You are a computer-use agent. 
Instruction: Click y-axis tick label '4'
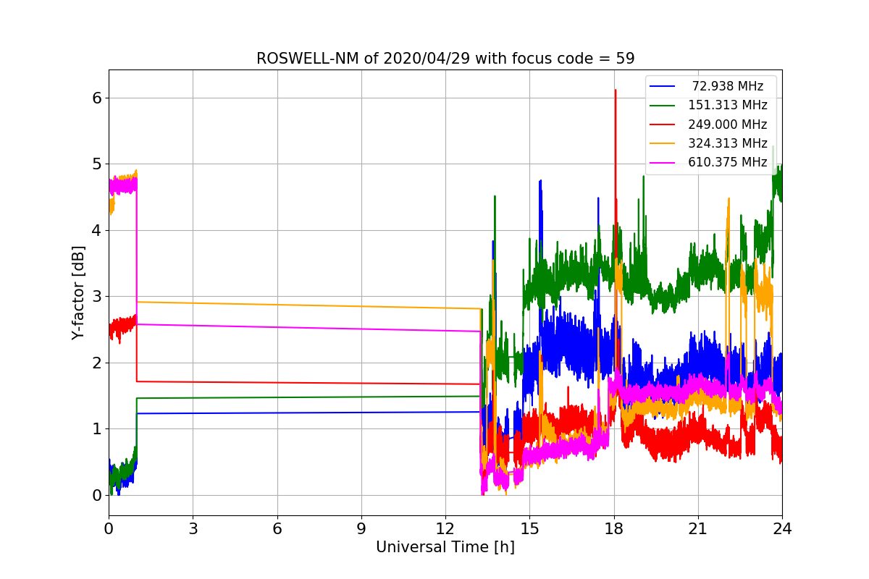(x=96, y=230)
